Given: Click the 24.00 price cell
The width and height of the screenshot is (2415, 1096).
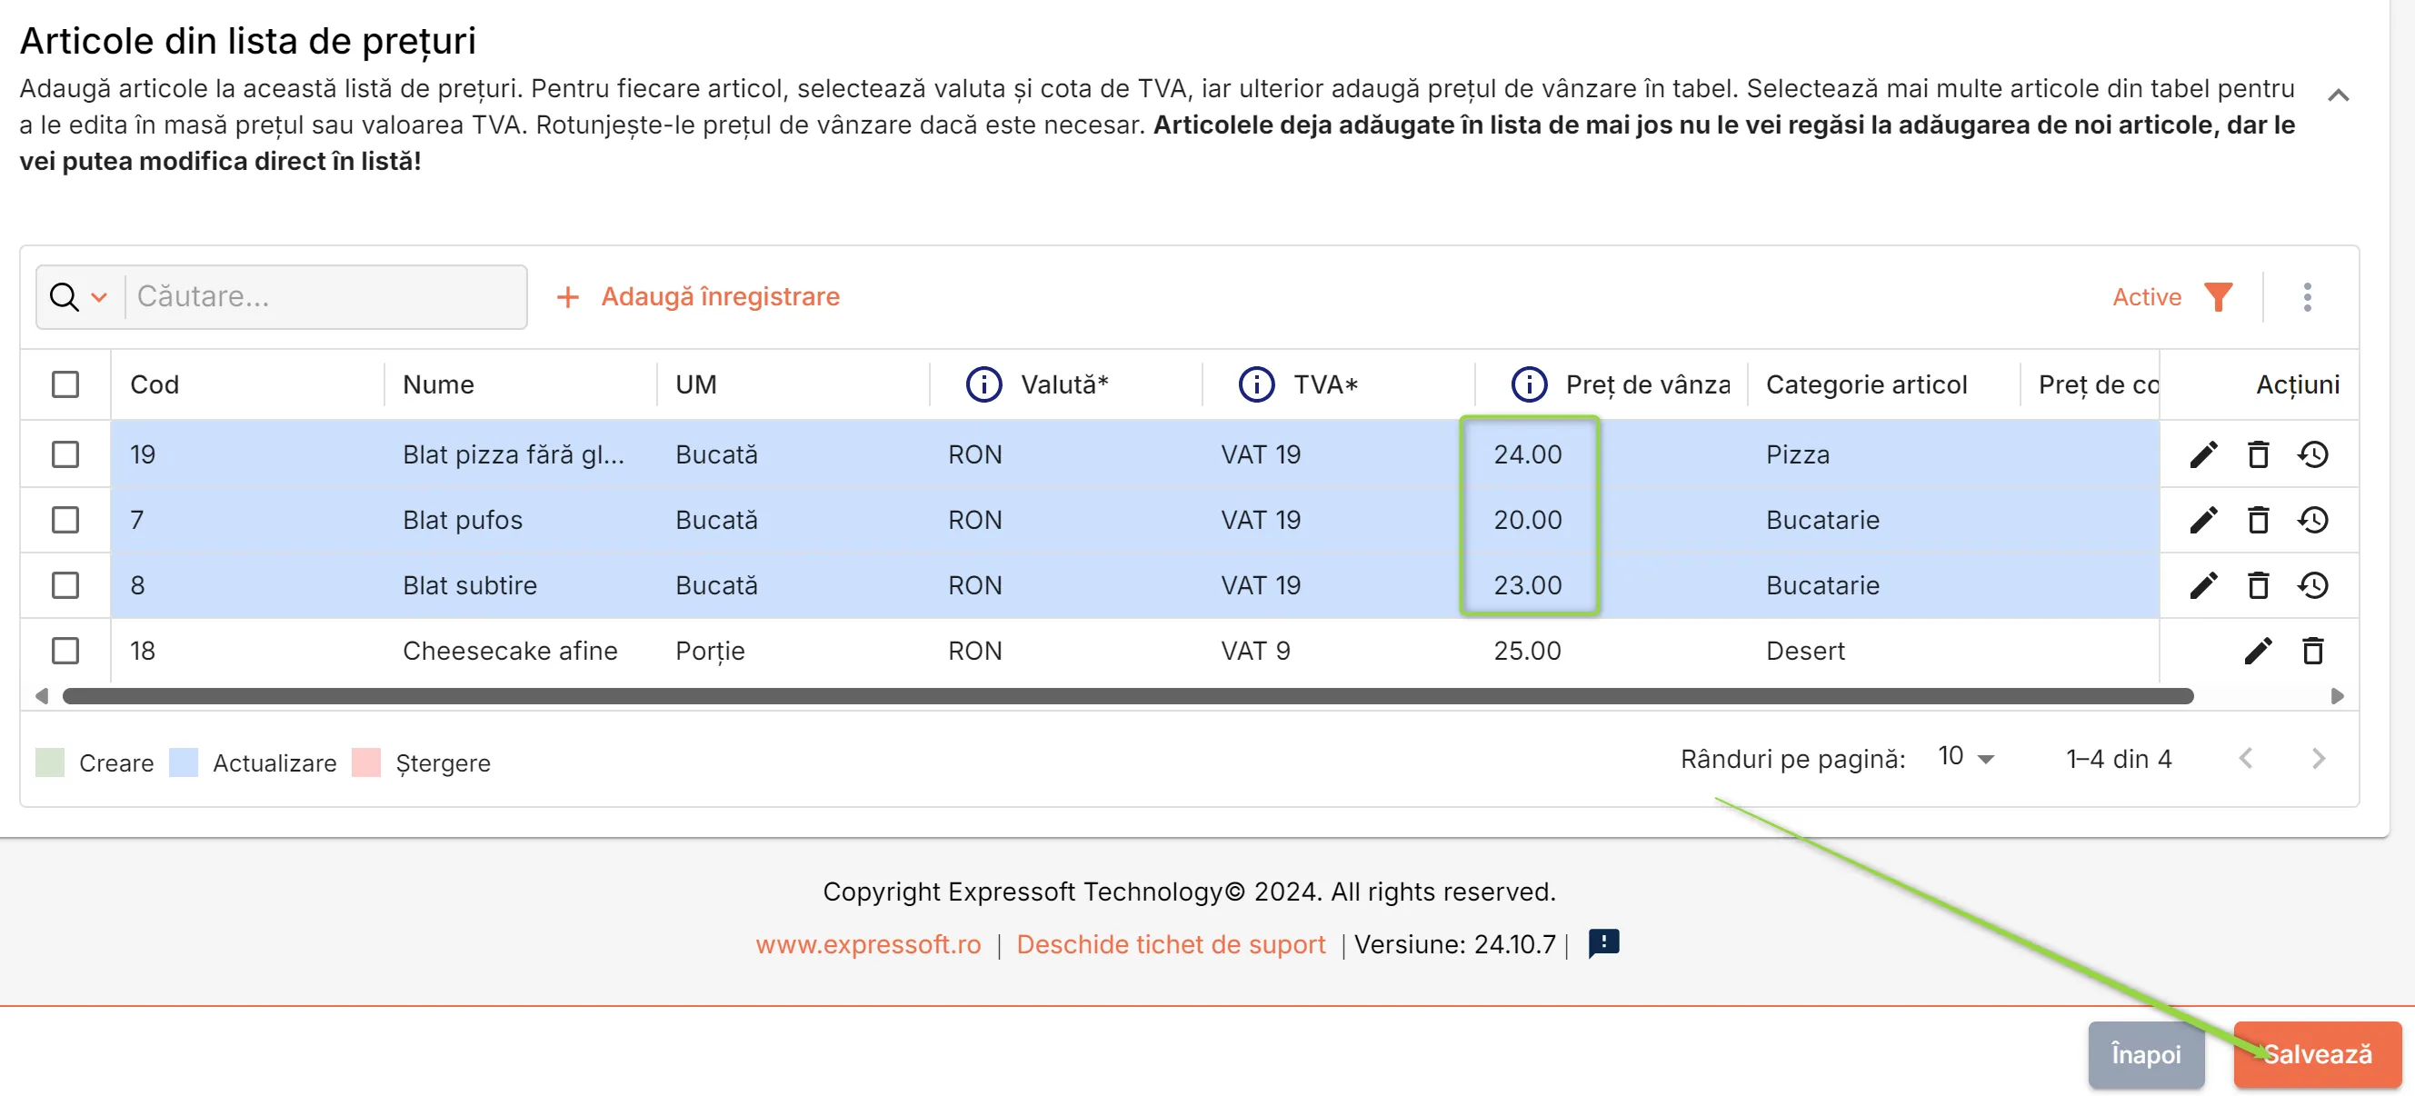Looking at the screenshot, I should tap(1526, 454).
